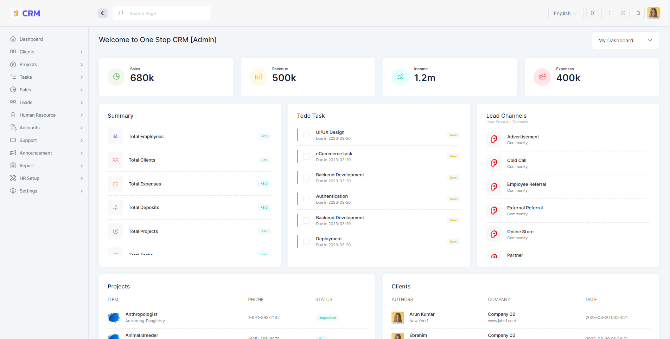The image size is (670, 339).
Task: Tick the Deployment task checkbox
Action: (306, 241)
